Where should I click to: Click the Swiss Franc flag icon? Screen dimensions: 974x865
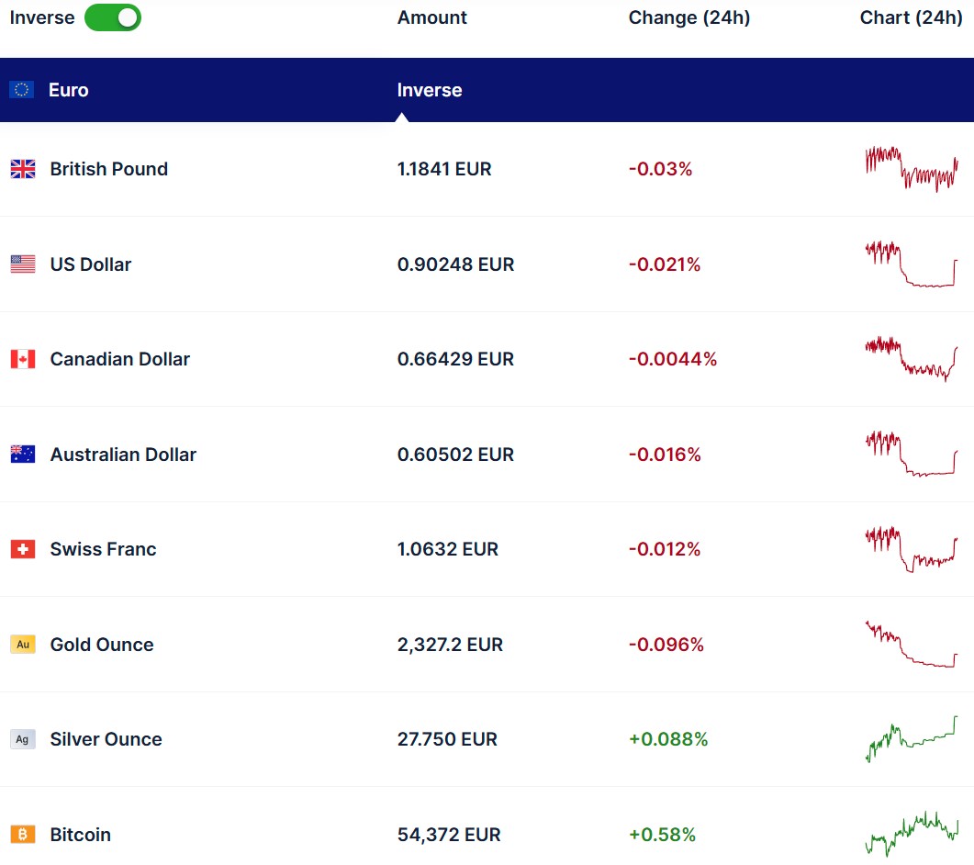(23, 549)
